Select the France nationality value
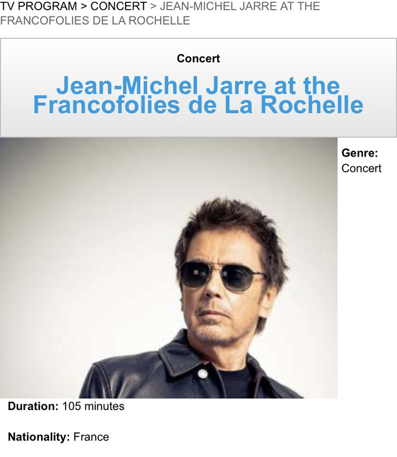The width and height of the screenshot is (397, 457). 91,436
